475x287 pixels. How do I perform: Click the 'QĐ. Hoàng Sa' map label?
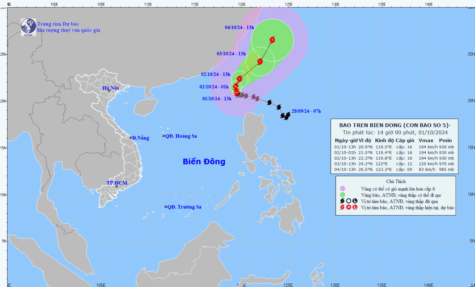click(181, 136)
